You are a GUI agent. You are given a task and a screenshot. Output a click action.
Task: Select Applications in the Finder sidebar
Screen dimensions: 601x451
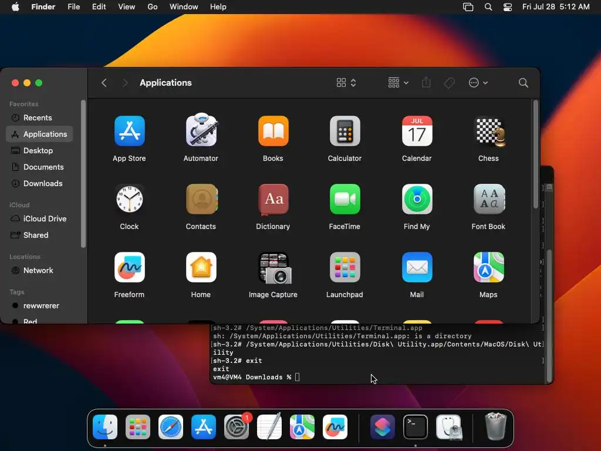tap(39, 134)
